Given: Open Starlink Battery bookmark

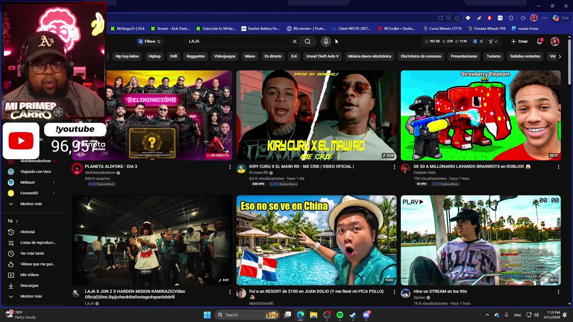Looking at the screenshot, I should 260,29.
